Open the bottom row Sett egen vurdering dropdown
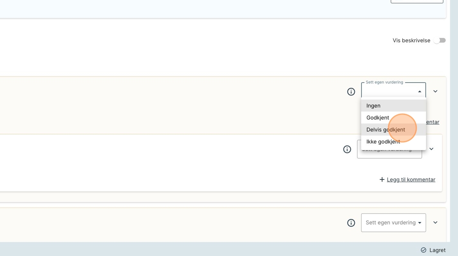 point(393,223)
